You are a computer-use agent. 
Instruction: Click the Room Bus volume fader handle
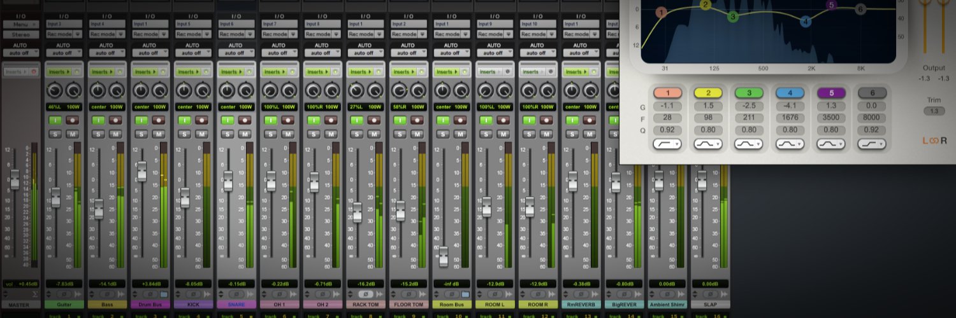tap(444, 257)
